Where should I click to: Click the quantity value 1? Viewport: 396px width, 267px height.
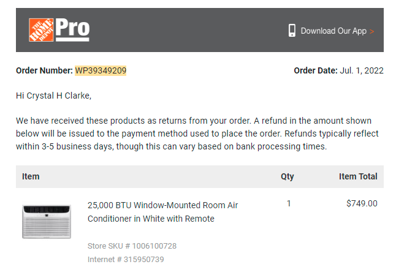pyautogui.click(x=289, y=203)
